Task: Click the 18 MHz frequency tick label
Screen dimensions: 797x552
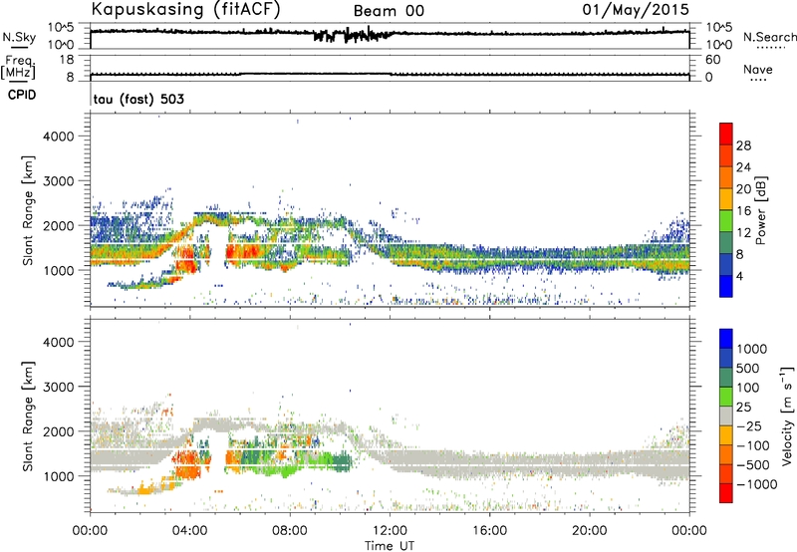Action: tap(66, 60)
